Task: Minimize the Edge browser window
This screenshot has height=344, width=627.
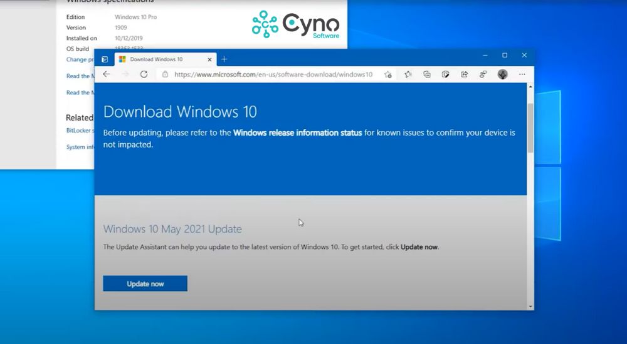Action: click(x=485, y=56)
